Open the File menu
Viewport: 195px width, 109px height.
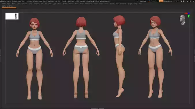click(46, 4)
